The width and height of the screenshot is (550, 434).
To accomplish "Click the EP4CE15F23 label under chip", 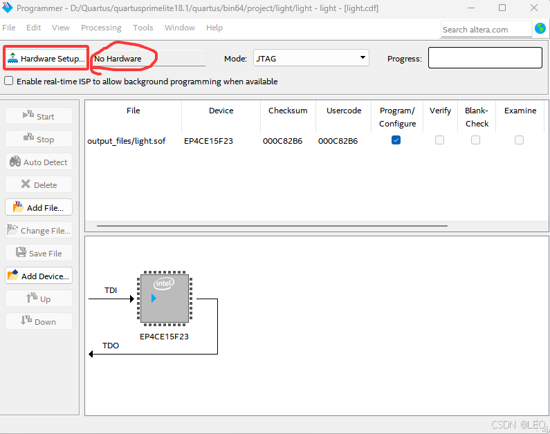I will (x=164, y=337).
